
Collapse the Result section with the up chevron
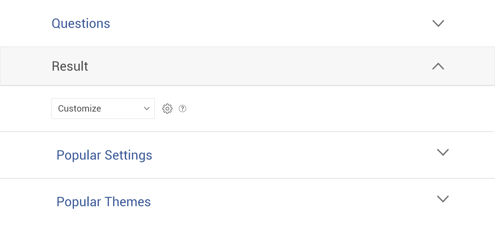pyautogui.click(x=438, y=66)
